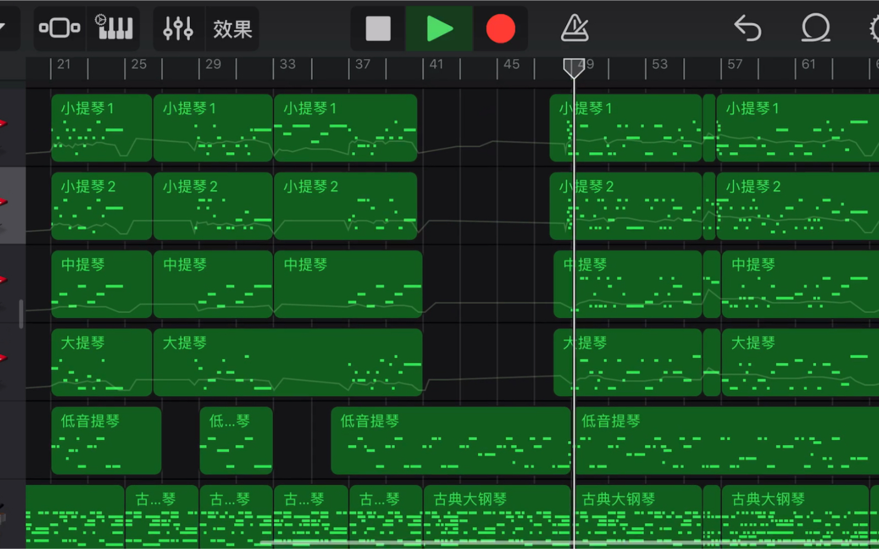879x549 pixels.
Task: Open the 效果 effects panel
Action: point(232,29)
